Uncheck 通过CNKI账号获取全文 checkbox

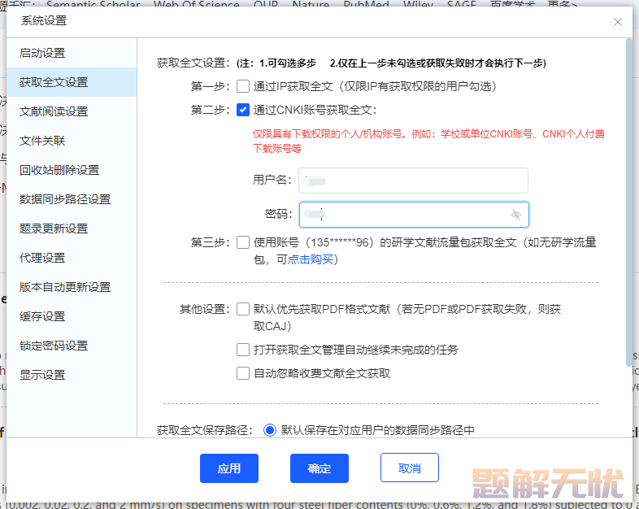(243, 110)
